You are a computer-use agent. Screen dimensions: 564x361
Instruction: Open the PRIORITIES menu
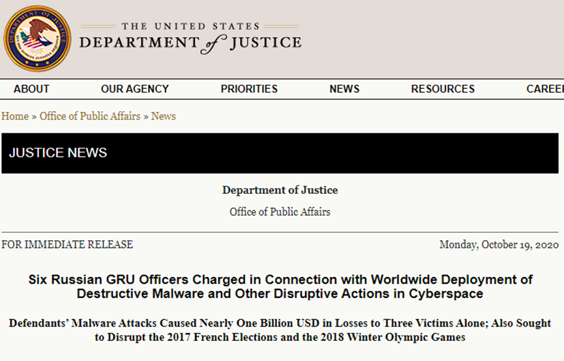click(x=249, y=89)
